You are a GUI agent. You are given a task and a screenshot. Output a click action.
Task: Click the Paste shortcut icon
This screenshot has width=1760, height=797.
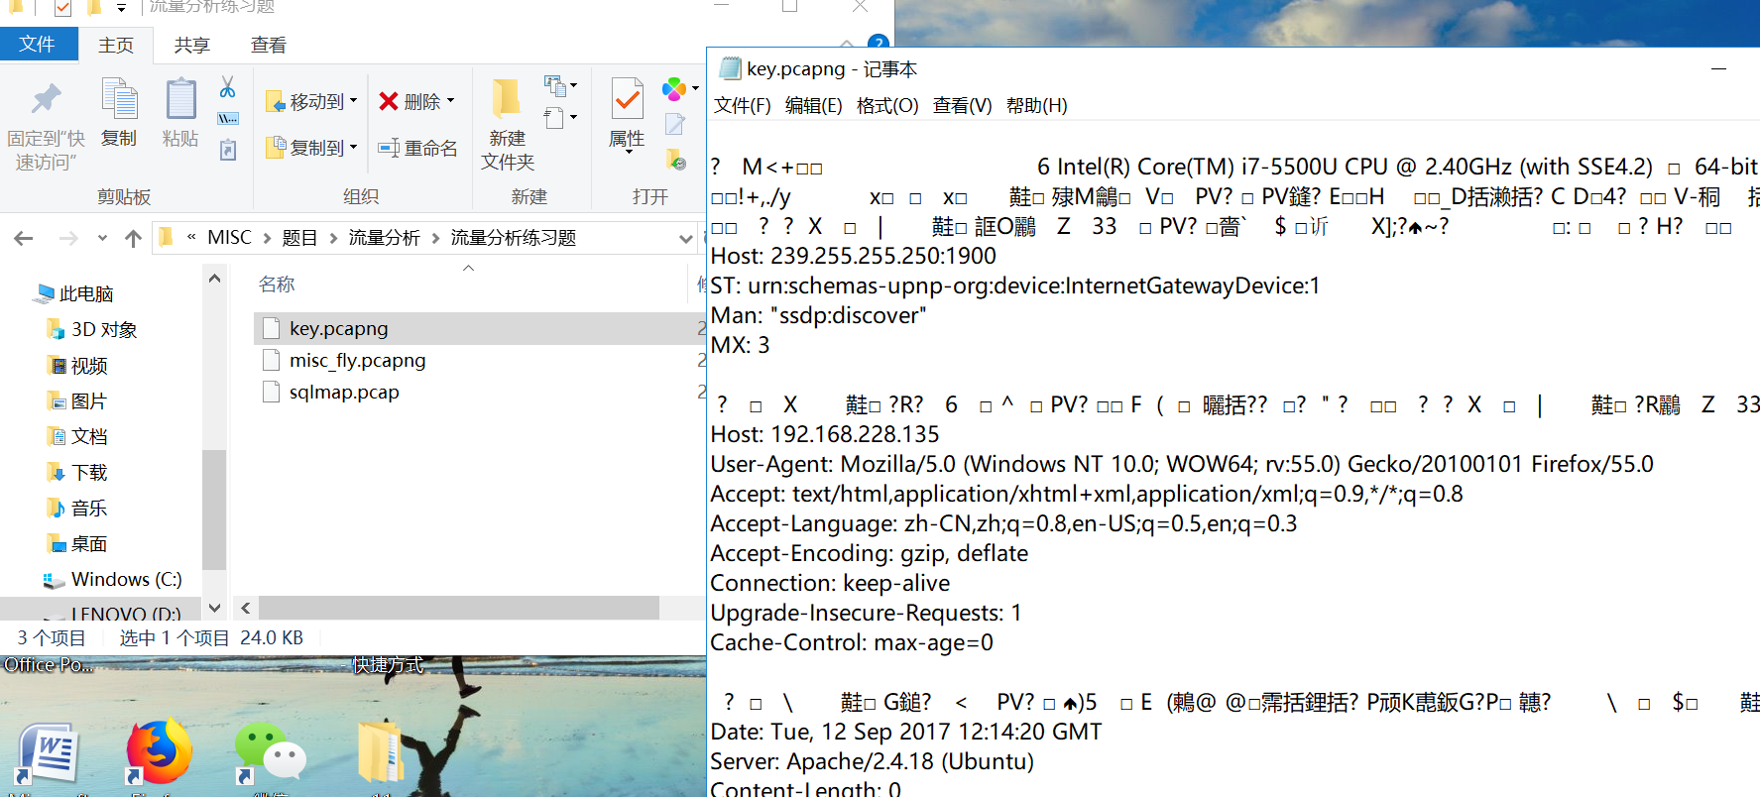tap(228, 150)
